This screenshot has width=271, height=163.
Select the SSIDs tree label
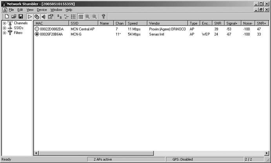(x=19, y=28)
